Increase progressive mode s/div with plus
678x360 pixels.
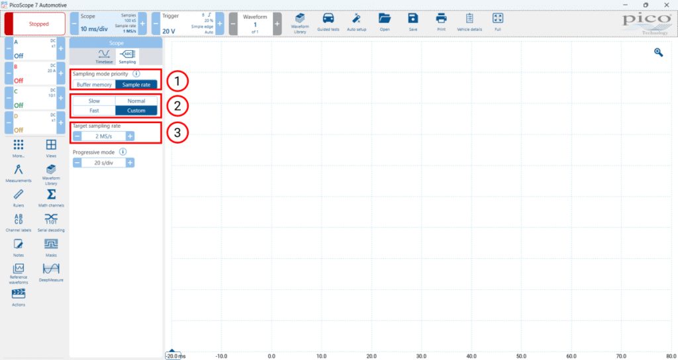pyautogui.click(x=130, y=163)
